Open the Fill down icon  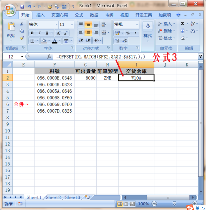point(182,31)
